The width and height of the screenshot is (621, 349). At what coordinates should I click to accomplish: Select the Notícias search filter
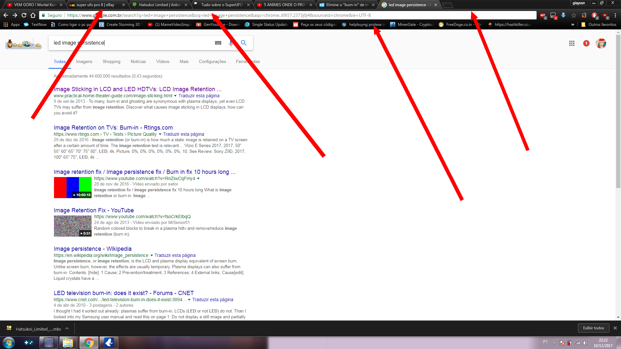point(138,61)
